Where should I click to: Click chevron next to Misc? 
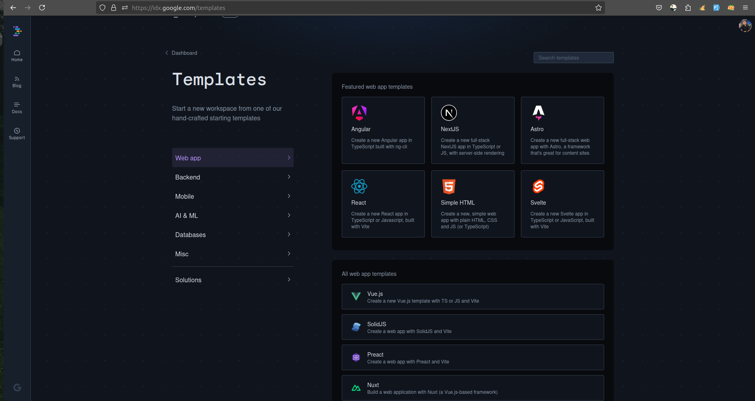click(289, 253)
